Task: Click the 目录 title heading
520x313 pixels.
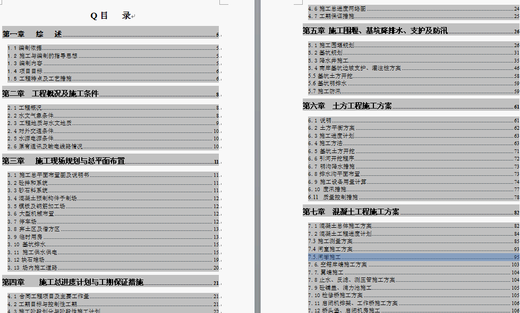Action: [x=110, y=16]
